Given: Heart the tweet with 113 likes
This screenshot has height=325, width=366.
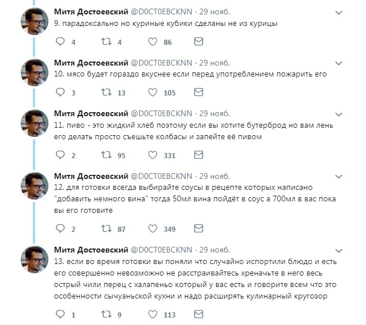Looking at the screenshot, I should click(153, 315).
